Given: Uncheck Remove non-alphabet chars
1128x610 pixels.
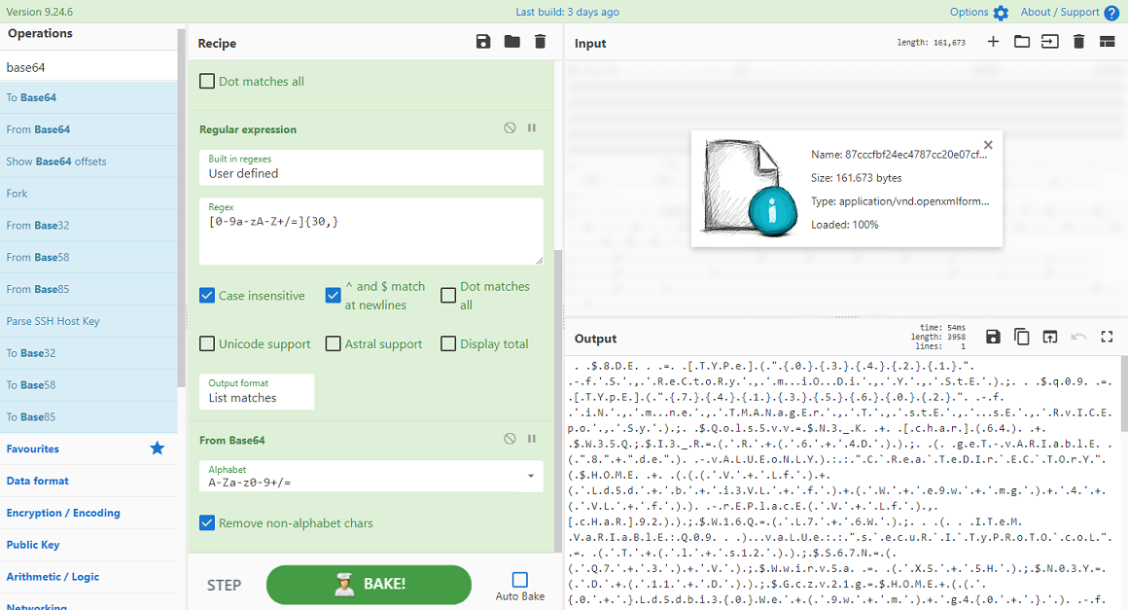Looking at the screenshot, I should (x=207, y=523).
